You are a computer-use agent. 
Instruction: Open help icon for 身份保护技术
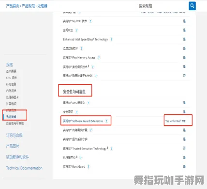93,67
